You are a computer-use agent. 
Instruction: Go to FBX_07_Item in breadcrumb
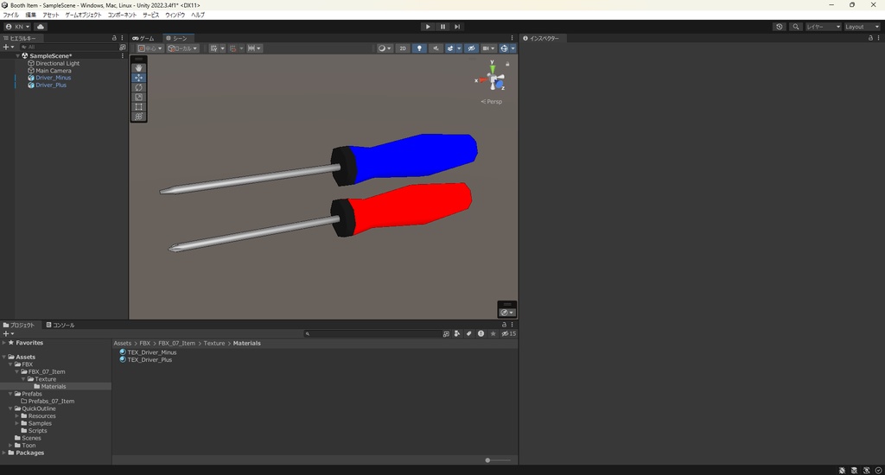(x=176, y=343)
